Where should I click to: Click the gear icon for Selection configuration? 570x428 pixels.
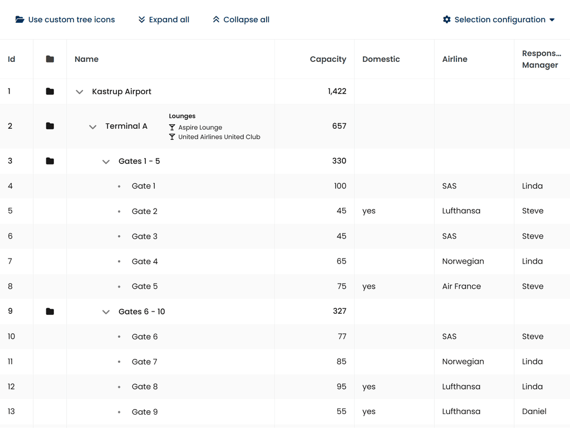click(x=446, y=20)
